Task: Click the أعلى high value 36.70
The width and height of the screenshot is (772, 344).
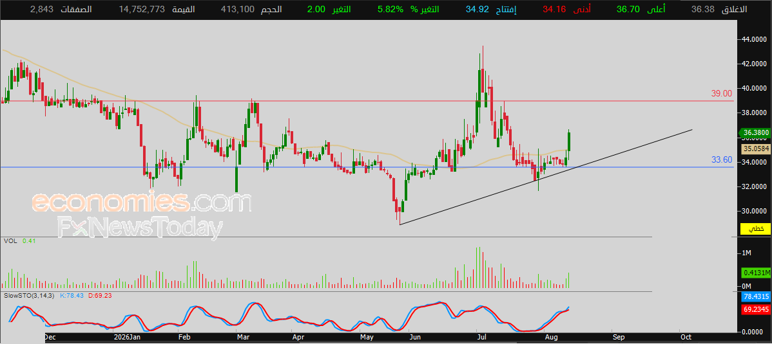Action: (631, 10)
